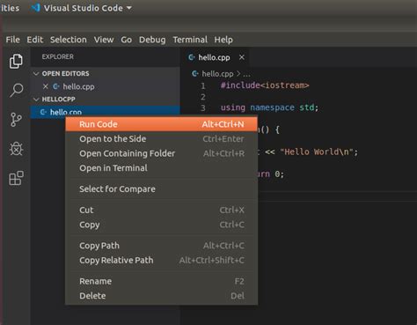Choose Open to the Side
The height and width of the screenshot is (325, 417).
click(x=161, y=139)
